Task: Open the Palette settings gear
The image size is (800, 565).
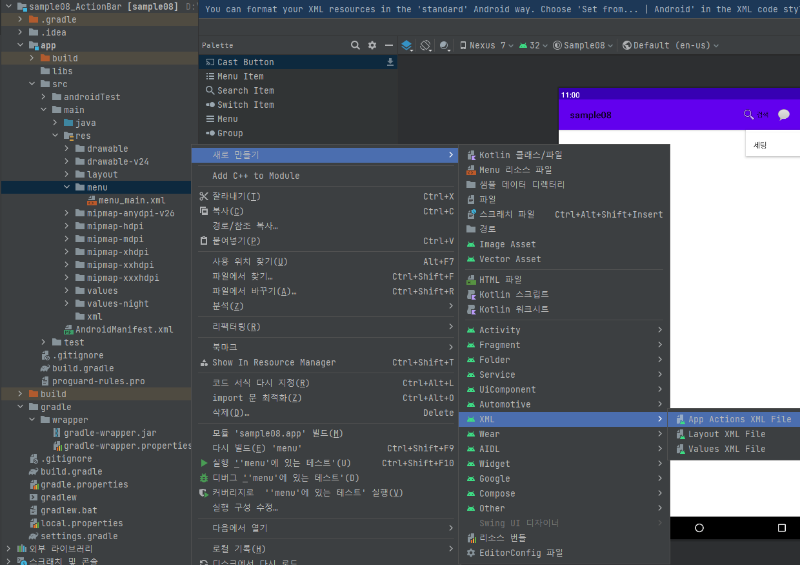Action: [x=372, y=45]
